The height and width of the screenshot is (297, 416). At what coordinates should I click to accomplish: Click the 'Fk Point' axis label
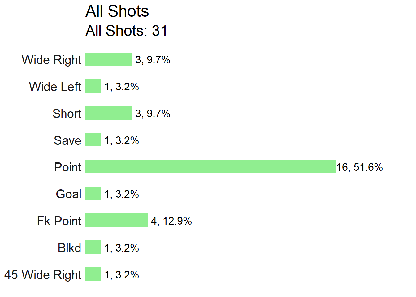click(x=59, y=221)
